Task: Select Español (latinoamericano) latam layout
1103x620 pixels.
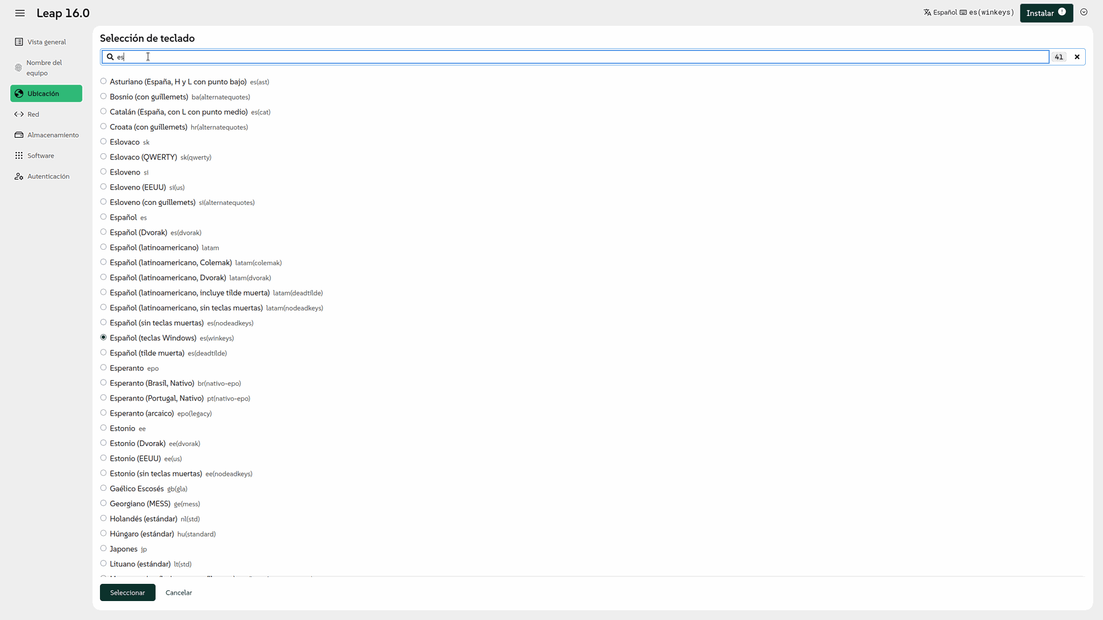Action: [103, 247]
